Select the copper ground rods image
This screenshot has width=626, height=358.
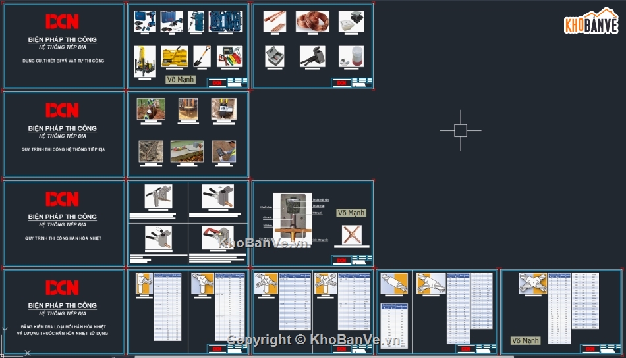pyautogui.click(x=275, y=21)
